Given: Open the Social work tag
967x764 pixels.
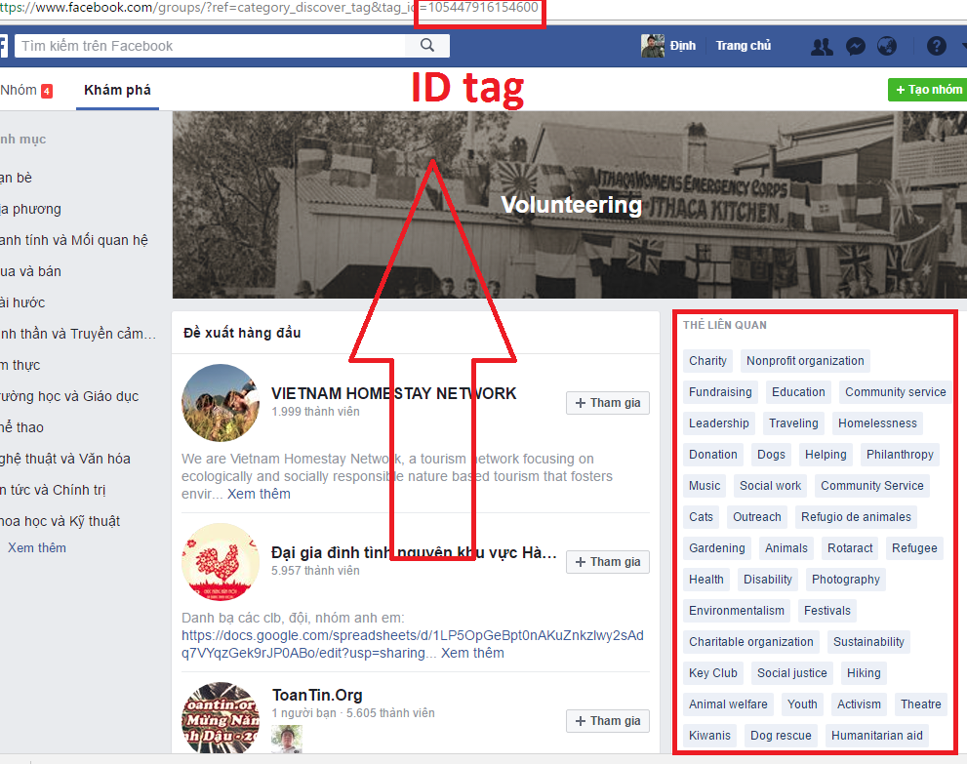Looking at the screenshot, I should tap(770, 486).
